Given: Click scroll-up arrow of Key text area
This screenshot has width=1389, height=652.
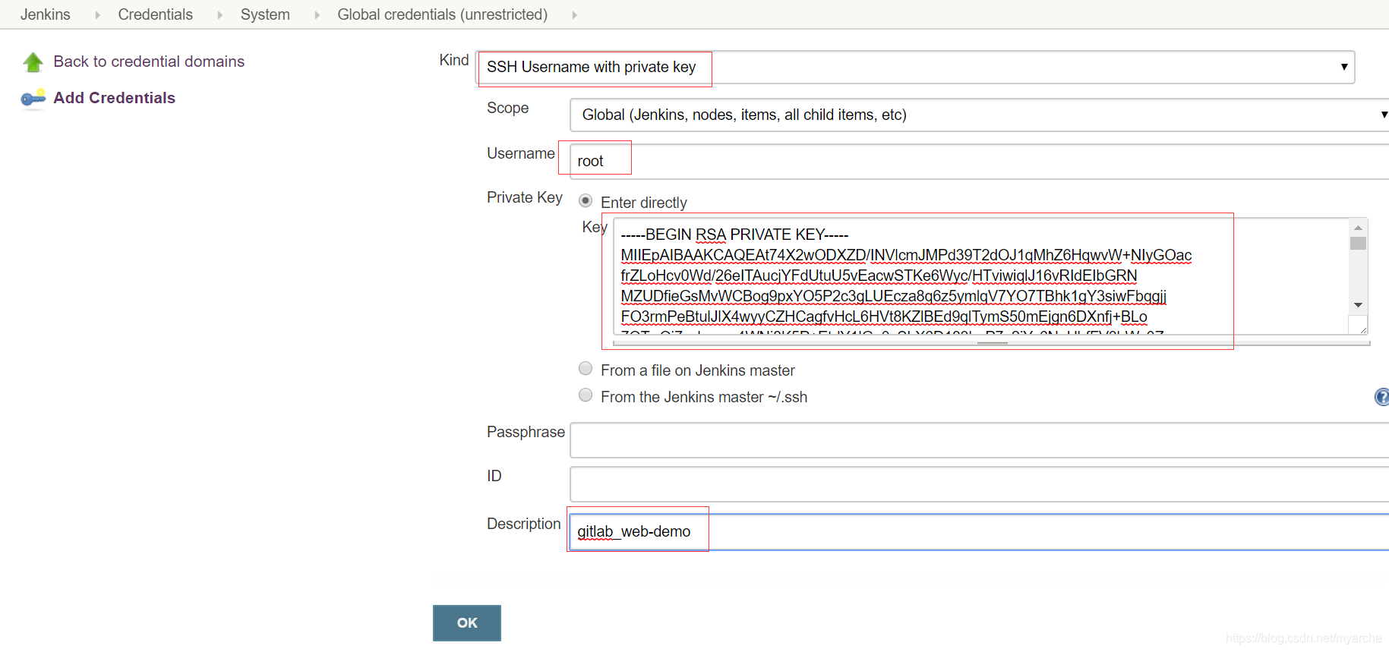Looking at the screenshot, I should [1358, 227].
